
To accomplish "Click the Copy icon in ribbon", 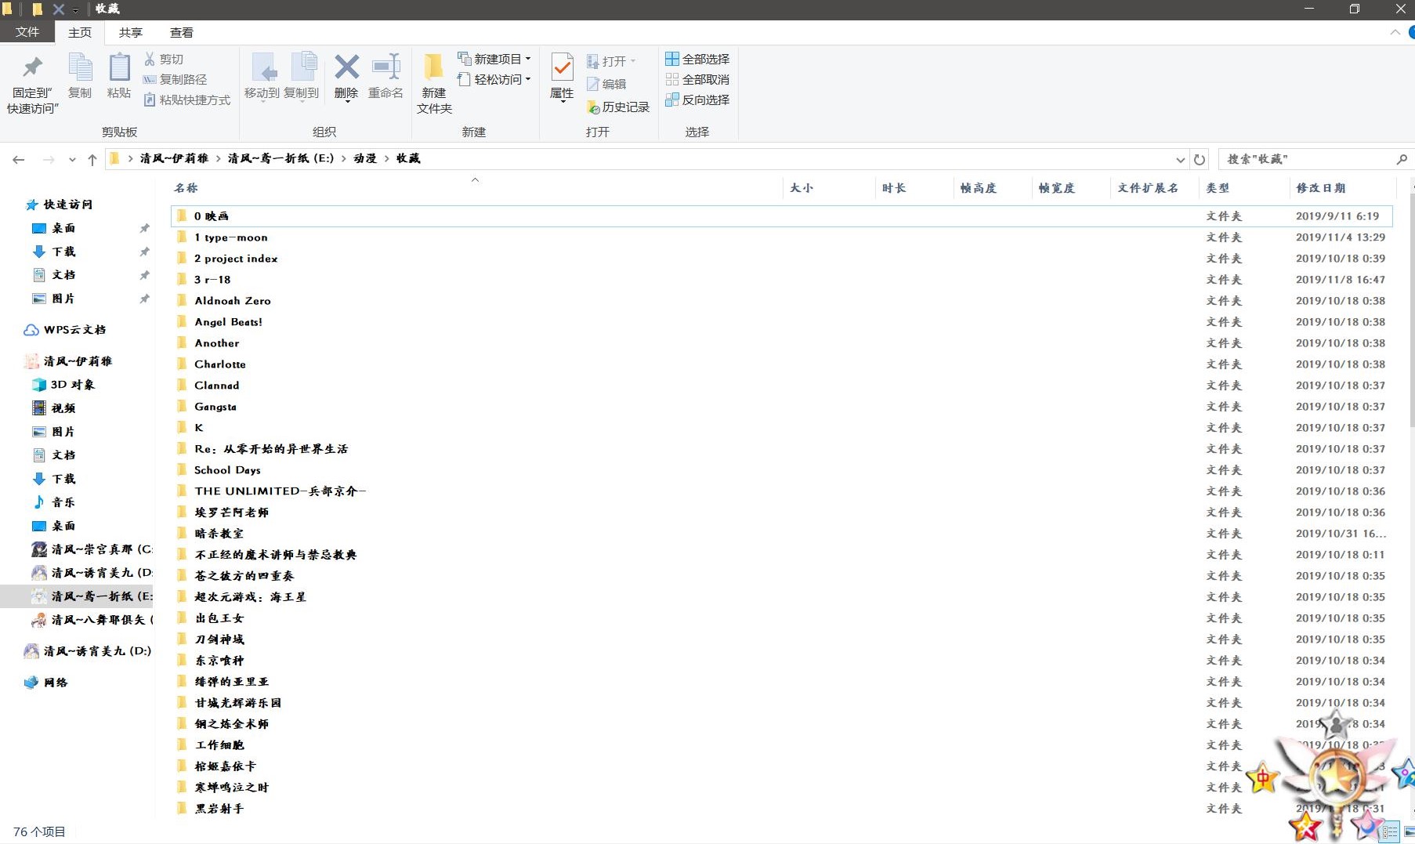I will tap(80, 76).
